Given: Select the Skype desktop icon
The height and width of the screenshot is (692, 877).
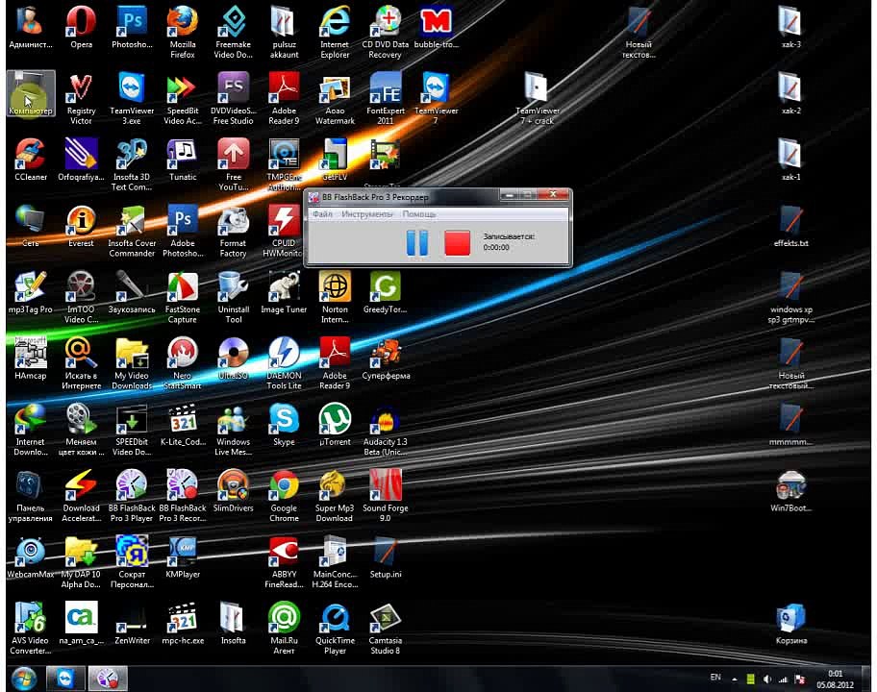Looking at the screenshot, I should click(x=284, y=424).
